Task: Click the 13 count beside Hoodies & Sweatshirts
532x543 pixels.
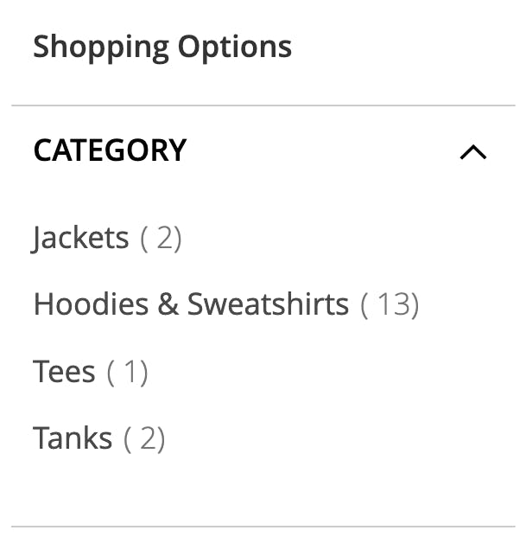Action: tap(389, 304)
